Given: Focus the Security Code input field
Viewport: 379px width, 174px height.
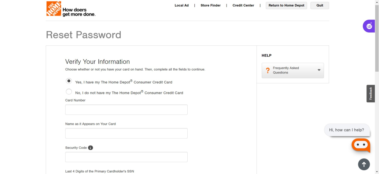Looking at the screenshot, I should click(126, 157).
